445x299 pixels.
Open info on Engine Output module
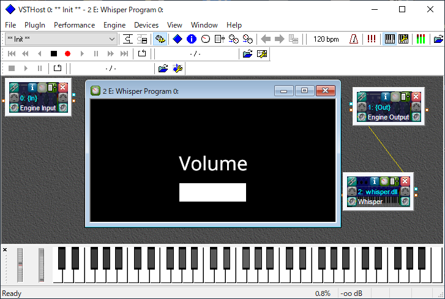[385, 97]
